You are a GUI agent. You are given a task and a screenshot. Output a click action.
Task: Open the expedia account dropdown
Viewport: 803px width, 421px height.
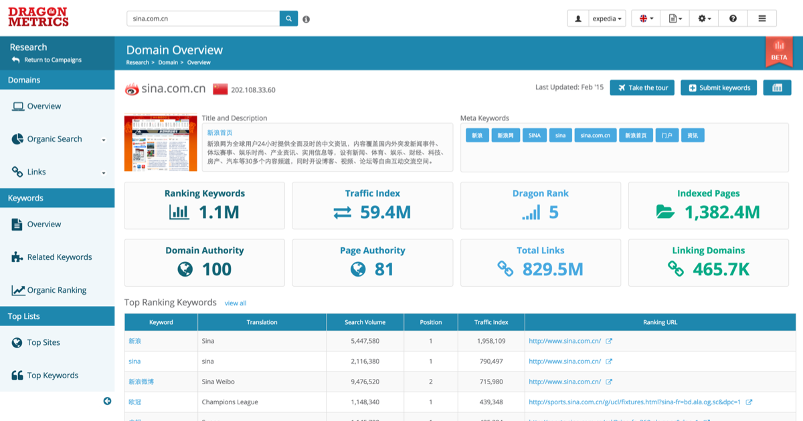click(606, 18)
